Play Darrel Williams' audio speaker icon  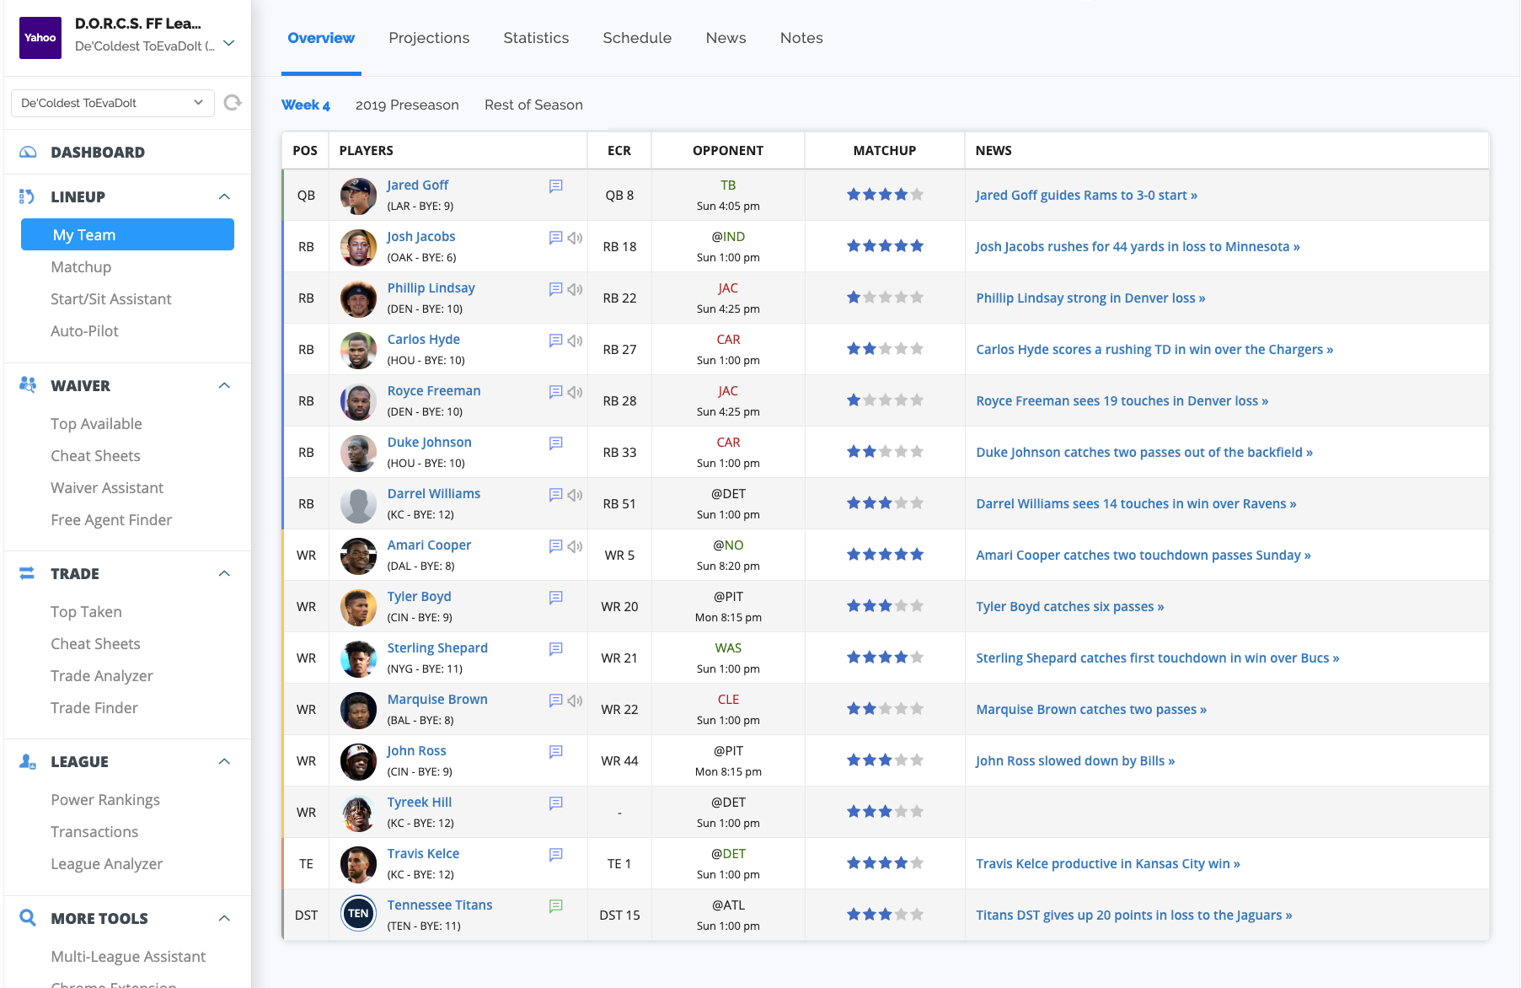(576, 495)
